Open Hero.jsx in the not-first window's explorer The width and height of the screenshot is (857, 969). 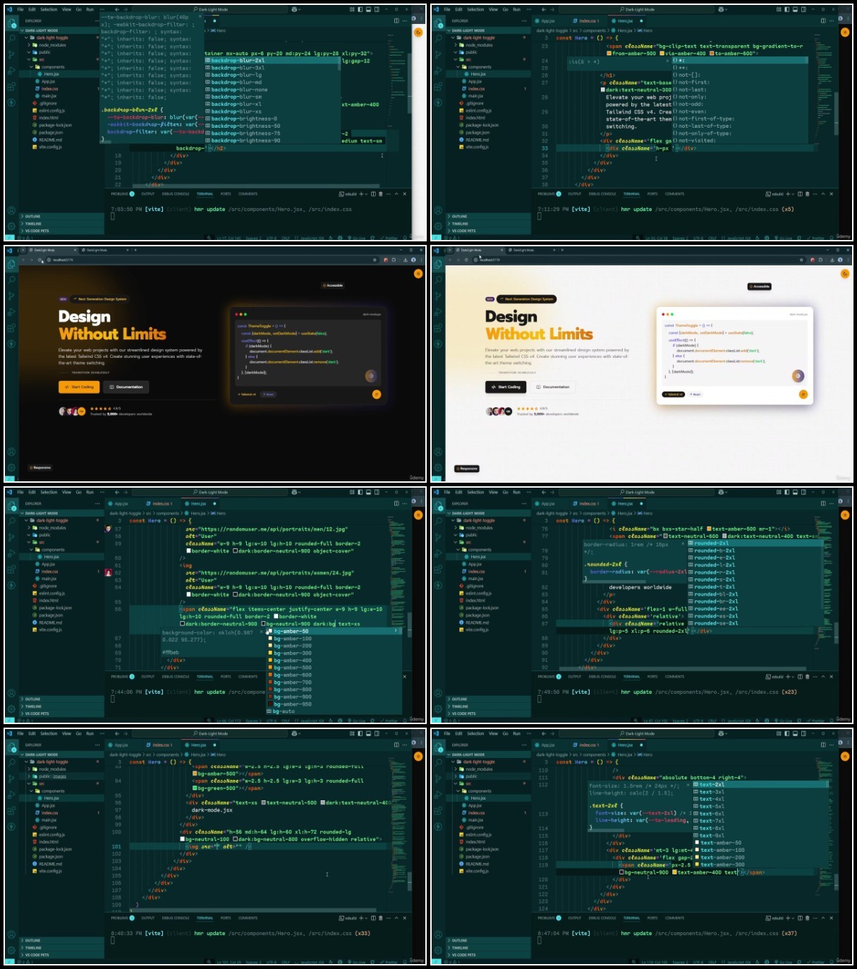(478, 74)
